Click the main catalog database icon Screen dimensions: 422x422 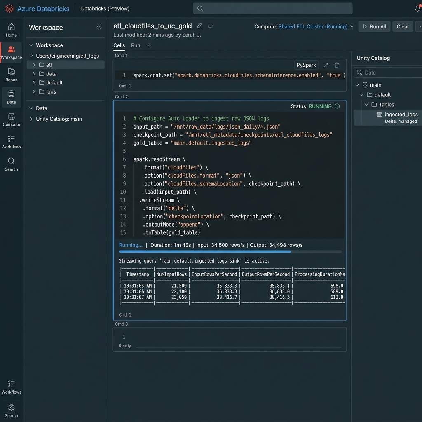click(365, 85)
